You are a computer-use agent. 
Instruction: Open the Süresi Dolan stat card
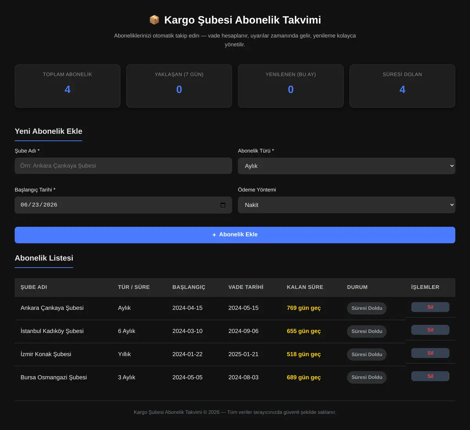coord(402,86)
